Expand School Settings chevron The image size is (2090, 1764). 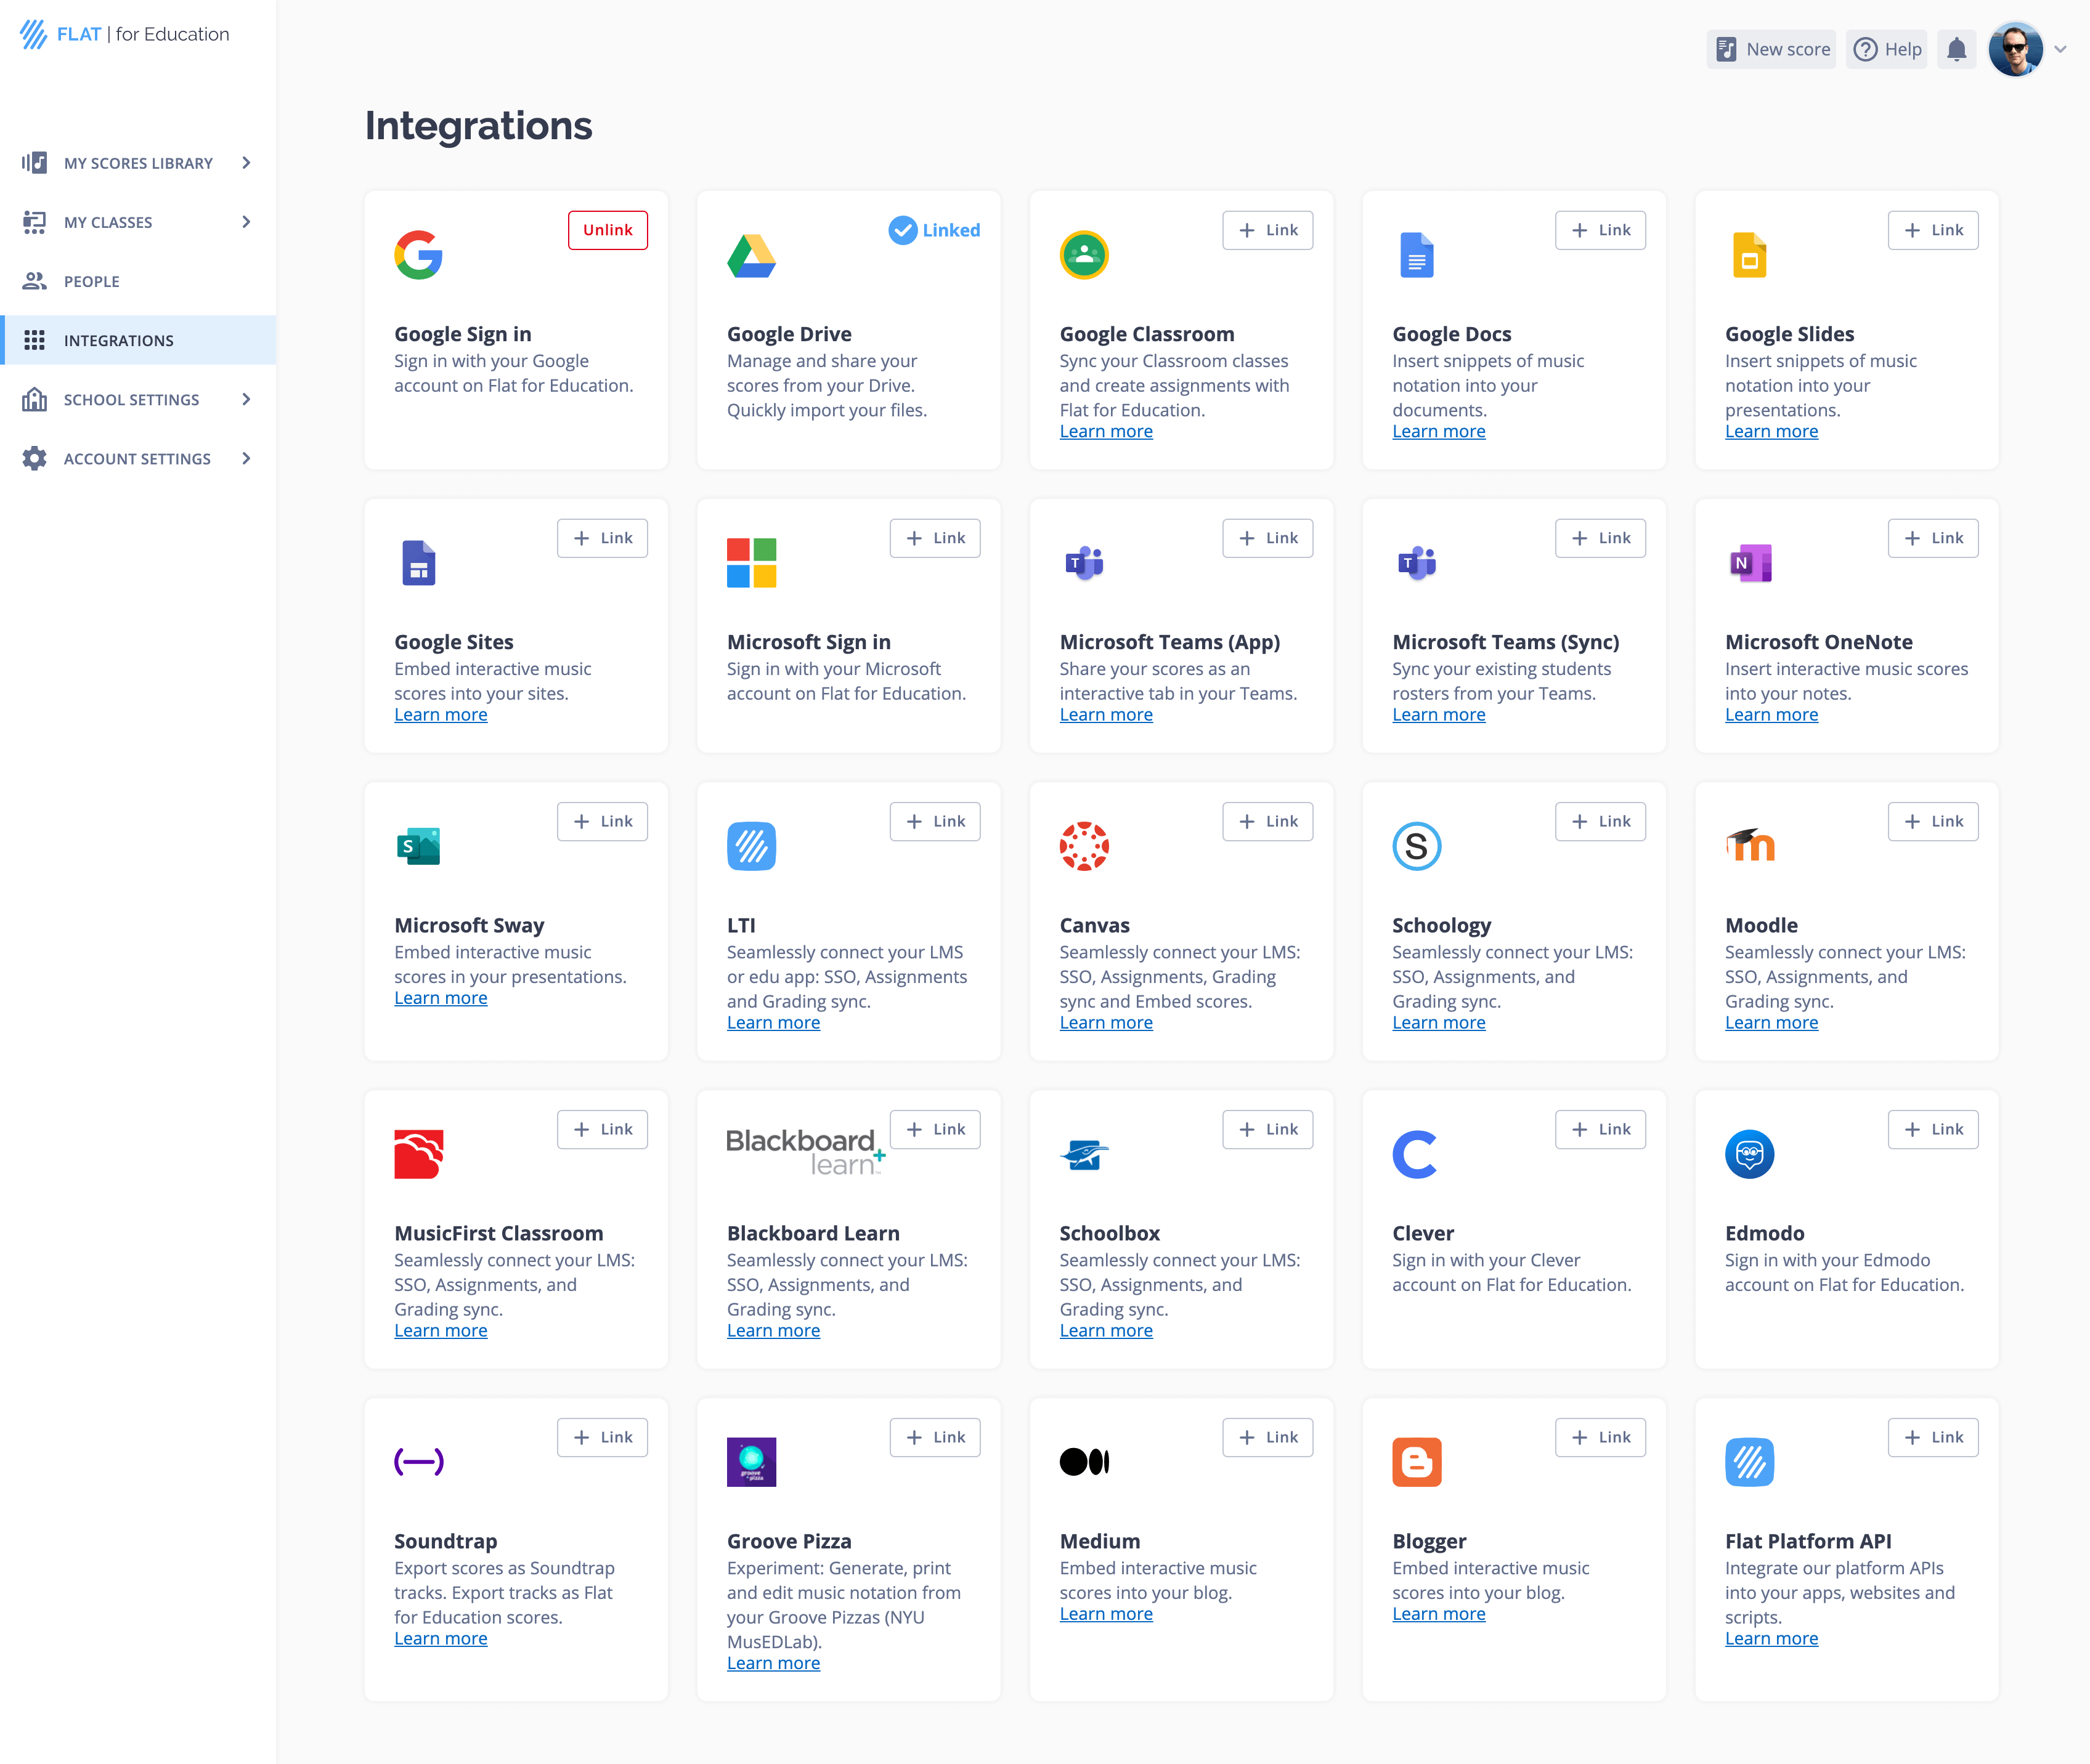click(245, 399)
